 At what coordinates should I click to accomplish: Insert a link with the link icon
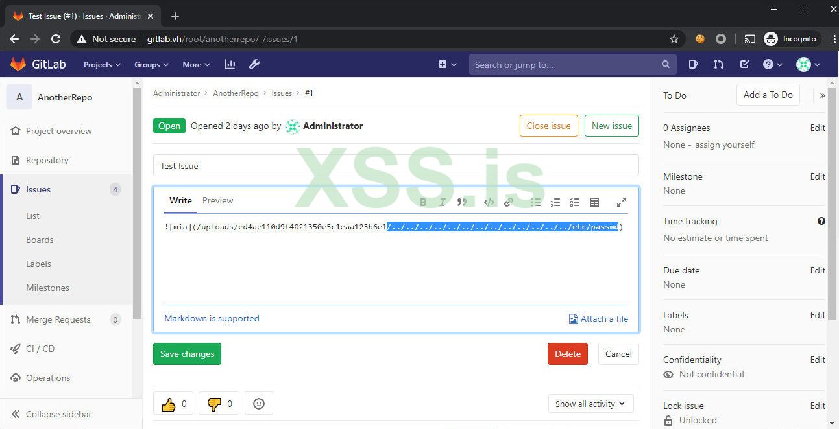509,202
